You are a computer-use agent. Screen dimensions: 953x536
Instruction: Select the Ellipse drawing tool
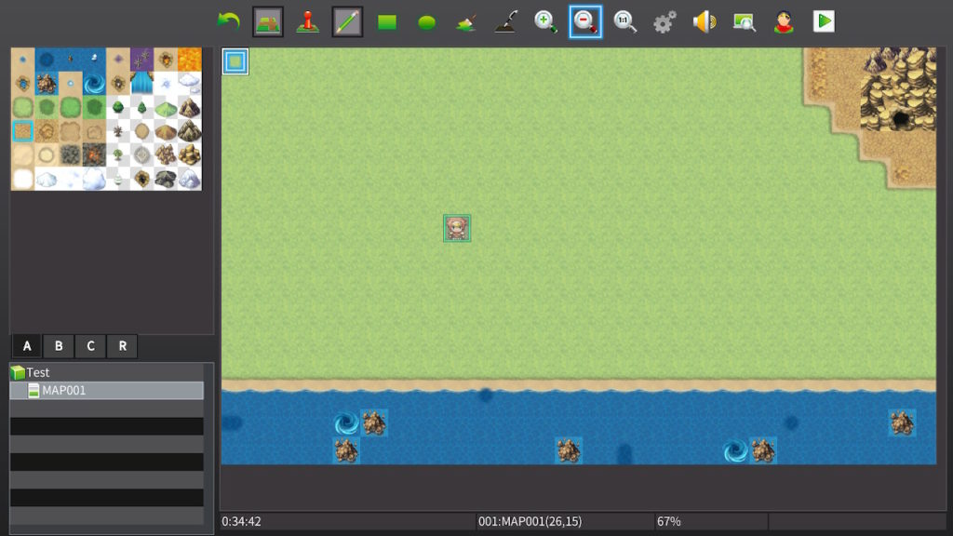point(426,21)
